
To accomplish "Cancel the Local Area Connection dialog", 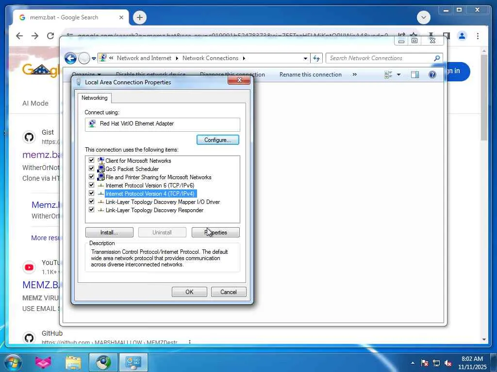I will 229,292.
